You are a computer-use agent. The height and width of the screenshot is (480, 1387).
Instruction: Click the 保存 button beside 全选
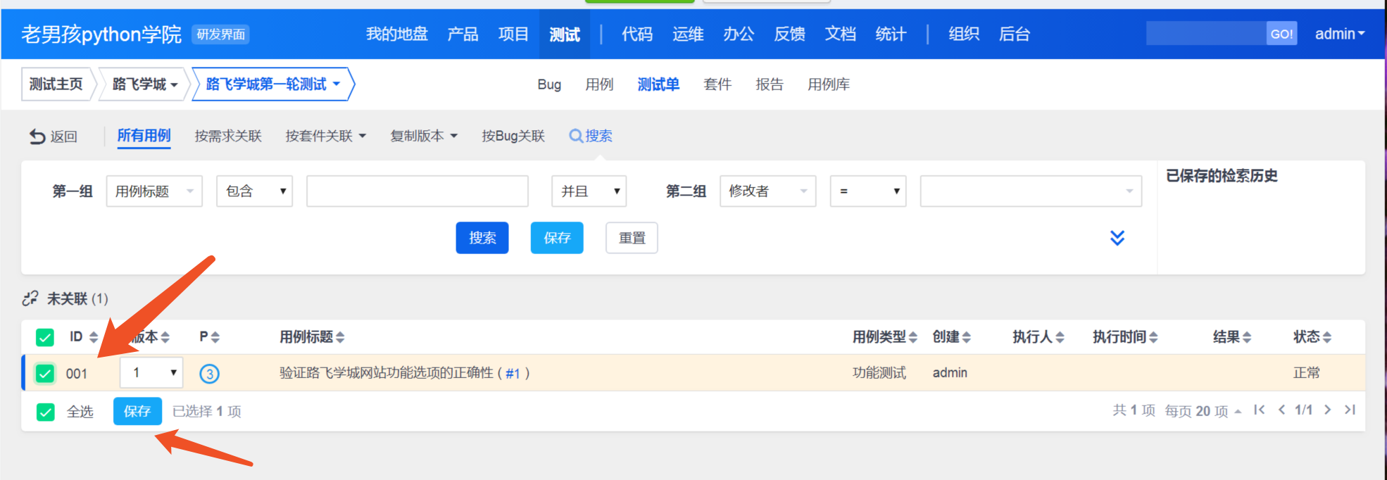(137, 411)
